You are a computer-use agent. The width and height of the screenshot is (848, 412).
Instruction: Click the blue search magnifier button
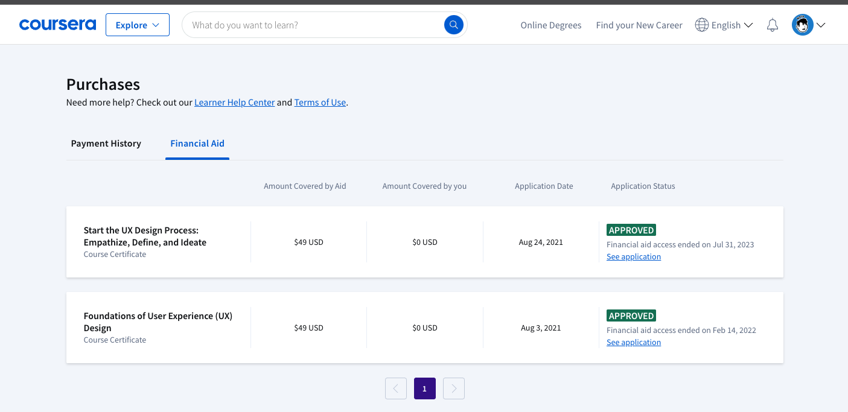(454, 25)
